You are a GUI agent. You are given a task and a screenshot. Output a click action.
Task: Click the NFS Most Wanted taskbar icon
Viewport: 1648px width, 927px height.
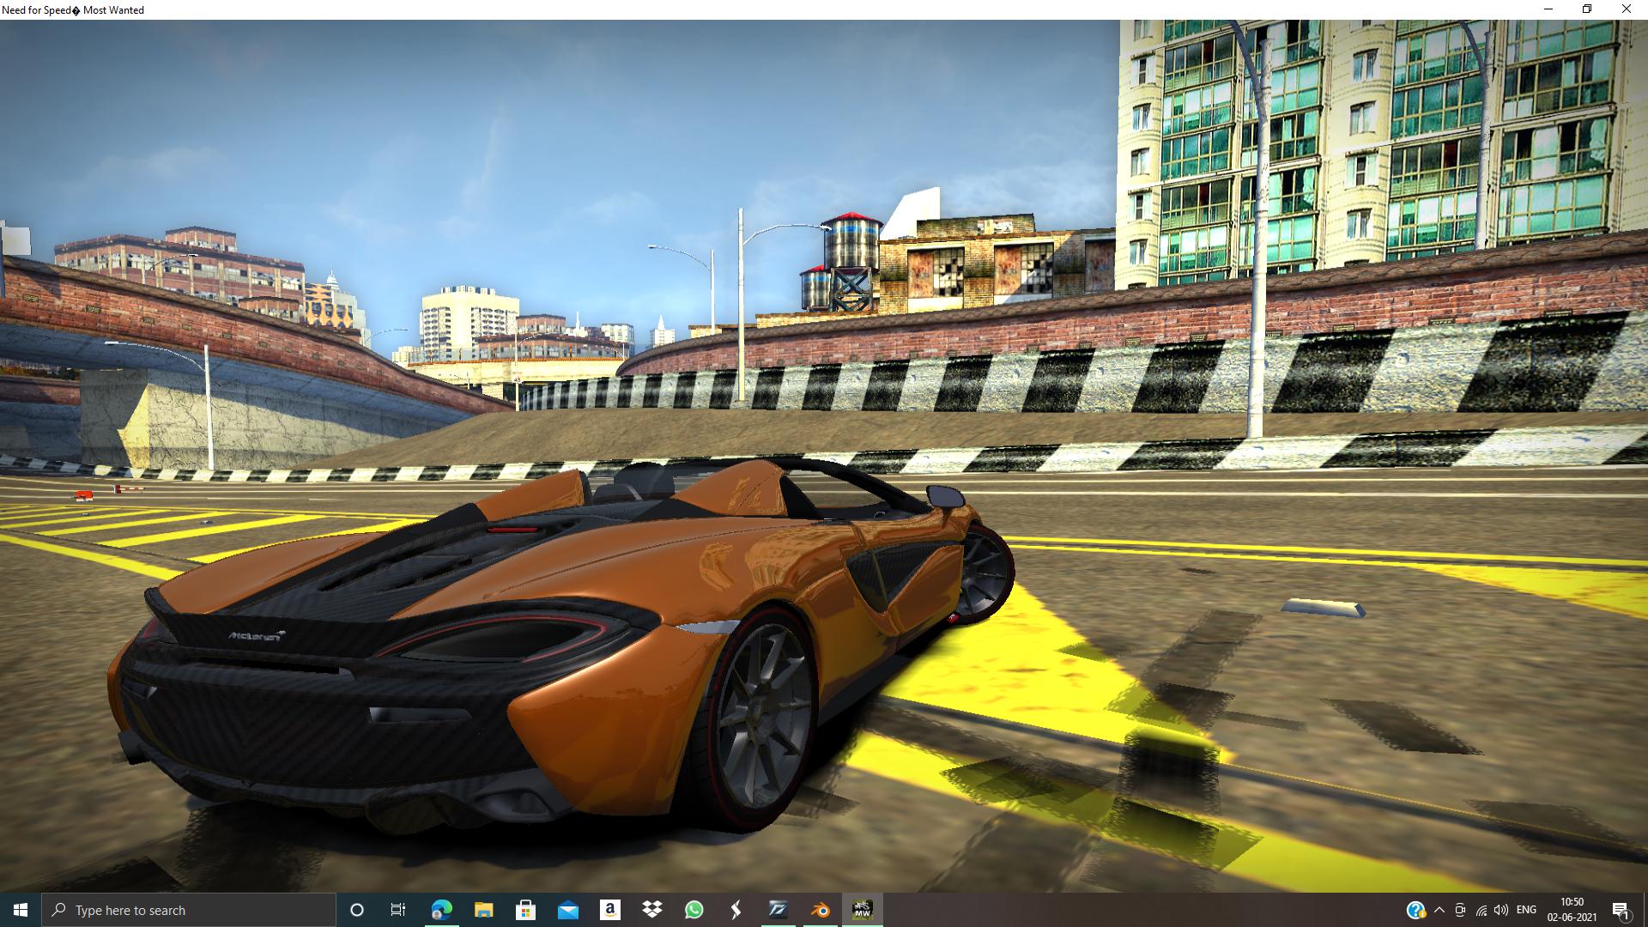[862, 910]
